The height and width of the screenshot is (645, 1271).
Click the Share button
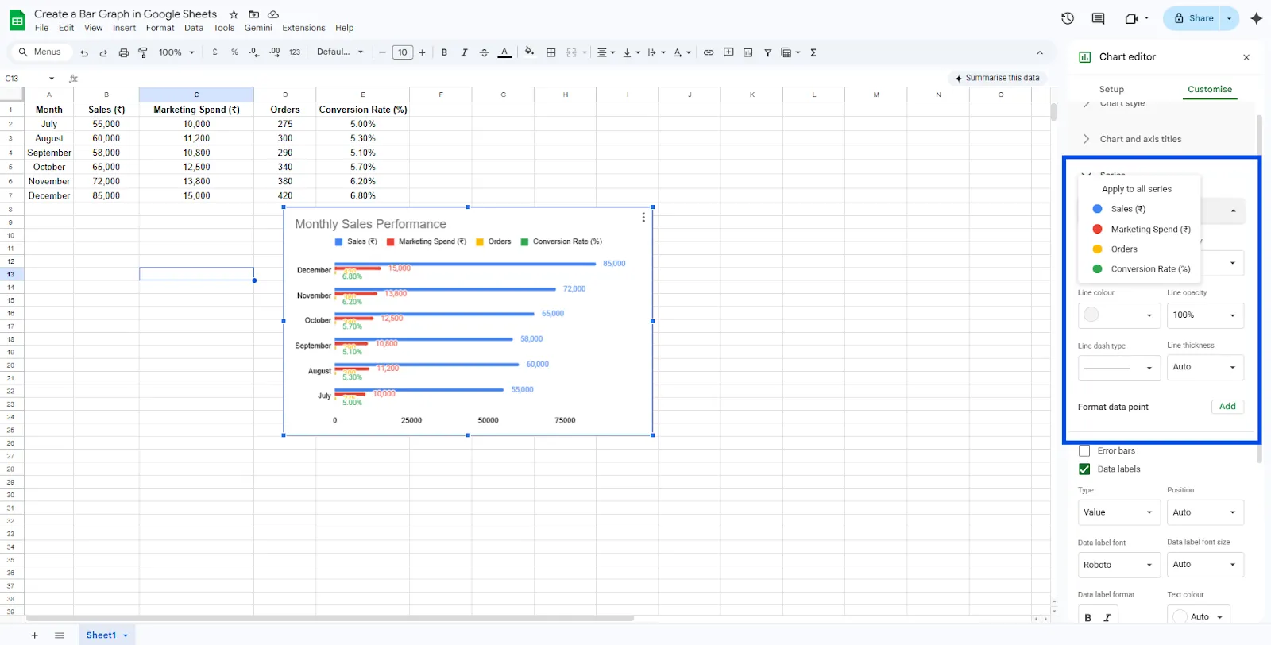(1194, 18)
